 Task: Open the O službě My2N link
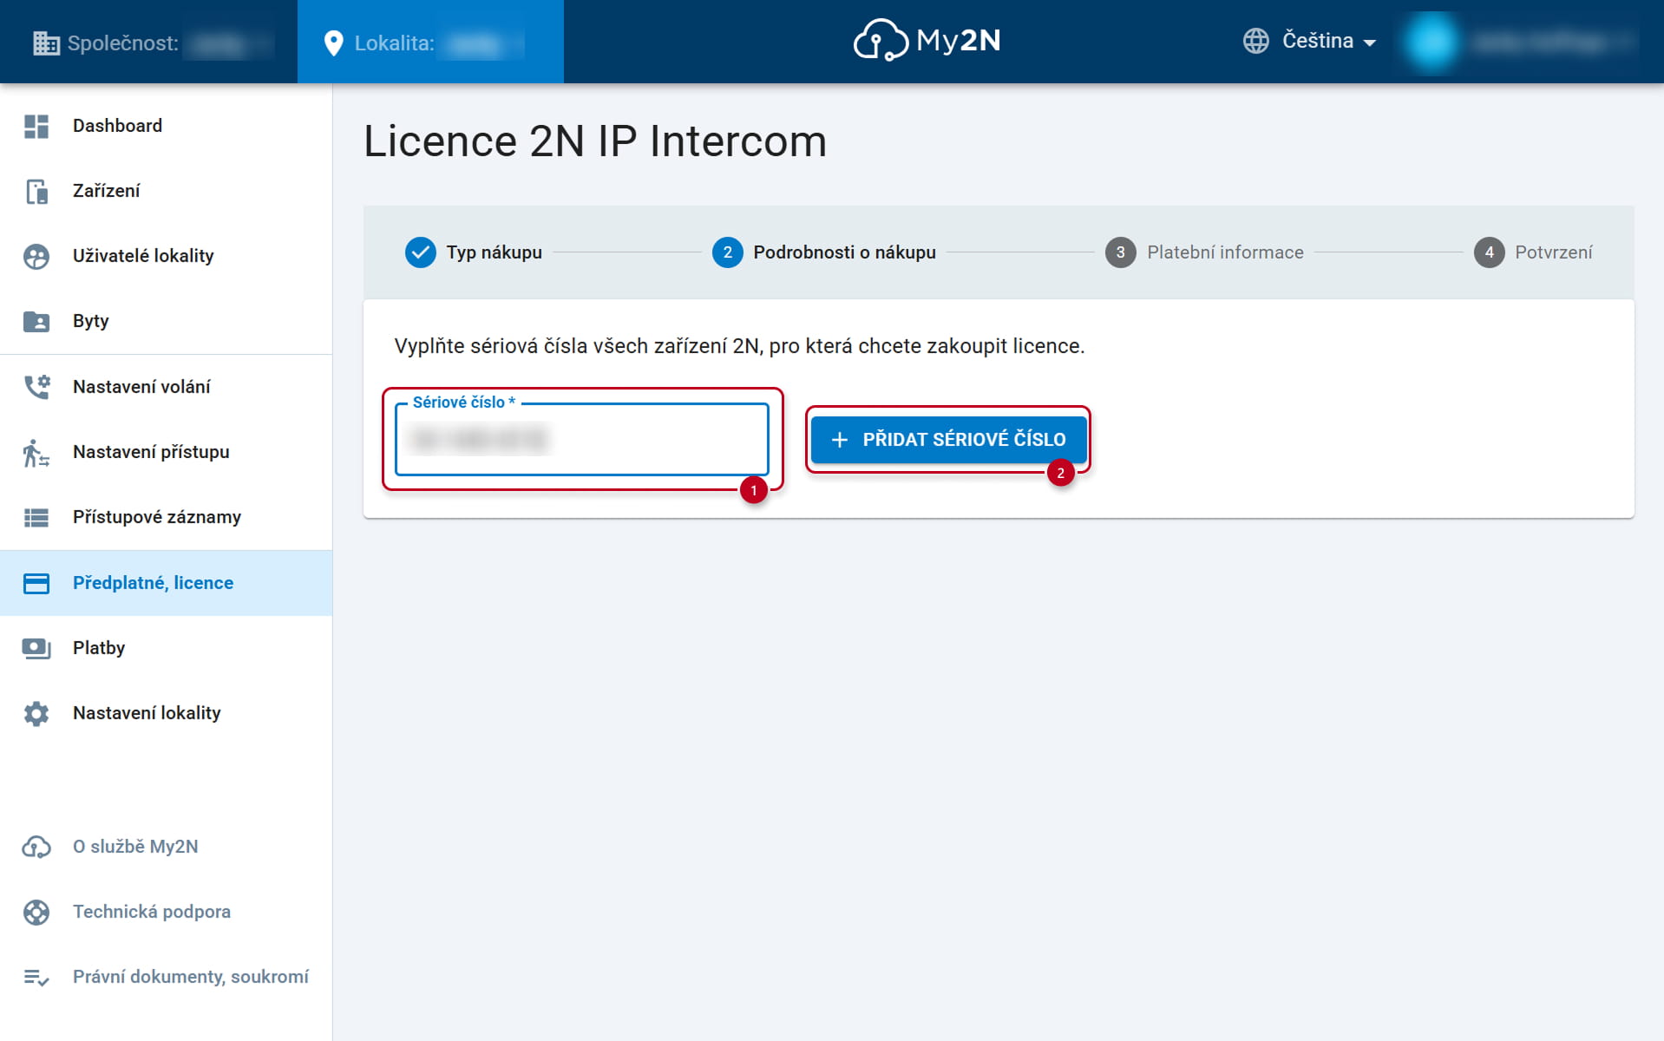166,847
